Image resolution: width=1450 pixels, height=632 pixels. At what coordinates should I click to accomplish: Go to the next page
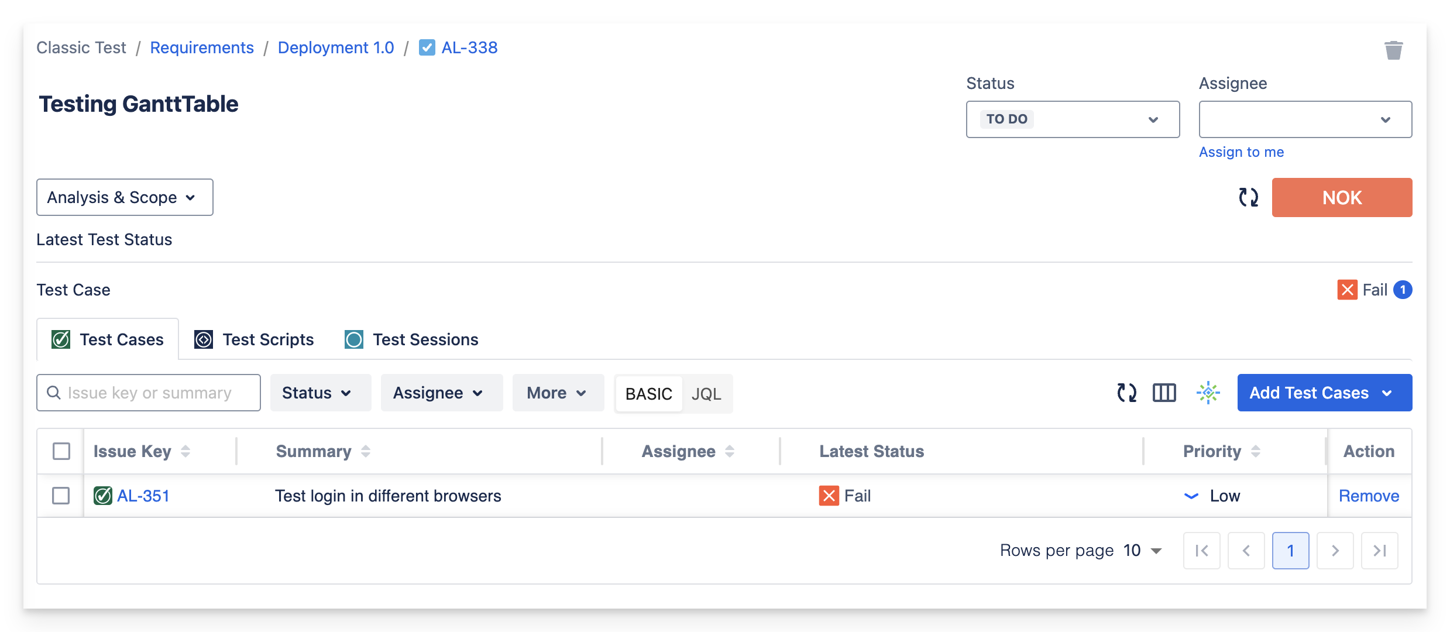(x=1335, y=551)
